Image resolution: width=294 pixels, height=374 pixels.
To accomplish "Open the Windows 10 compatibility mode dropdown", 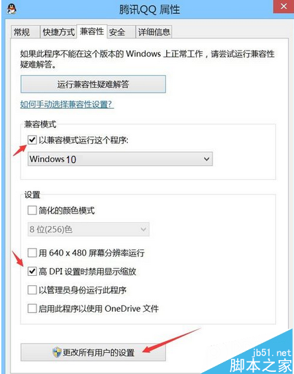I will [x=120, y=159].
